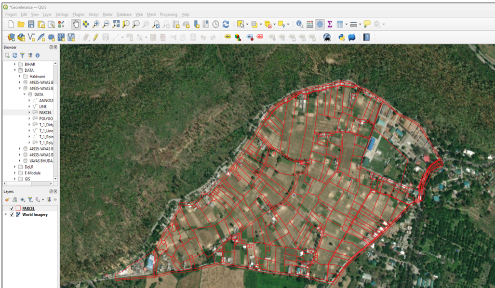Image resolution: width=495 pixels, height=288 pixels.
Task: Open the Python Console
Action: [x=342, y=37]
